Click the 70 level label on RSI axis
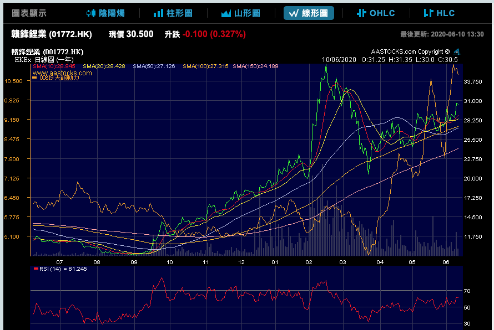This screenshot has height=330, width=494. [467, 291]
